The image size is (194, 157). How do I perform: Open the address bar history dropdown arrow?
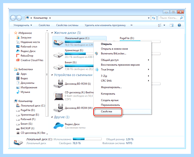point(149,18)
